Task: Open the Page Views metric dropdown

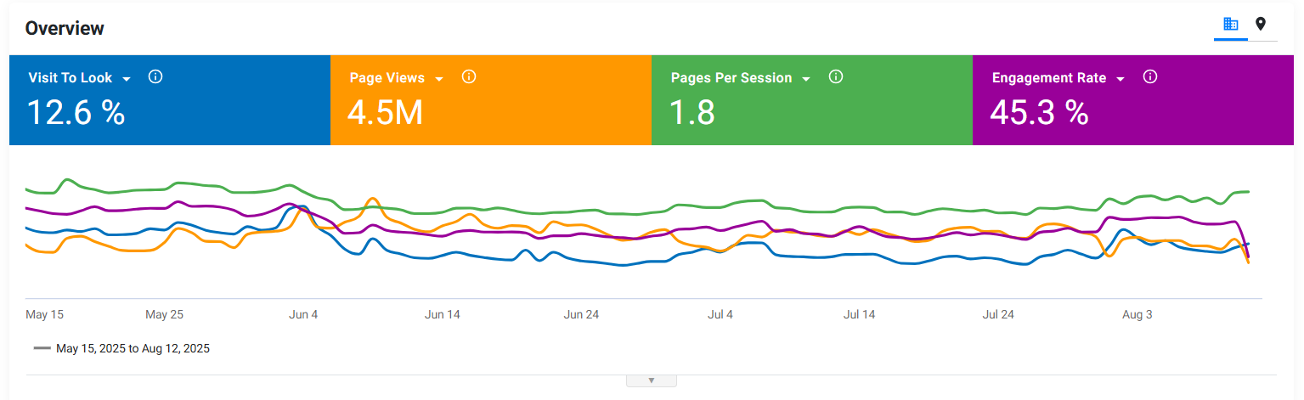Action: (x=439, y=79)
